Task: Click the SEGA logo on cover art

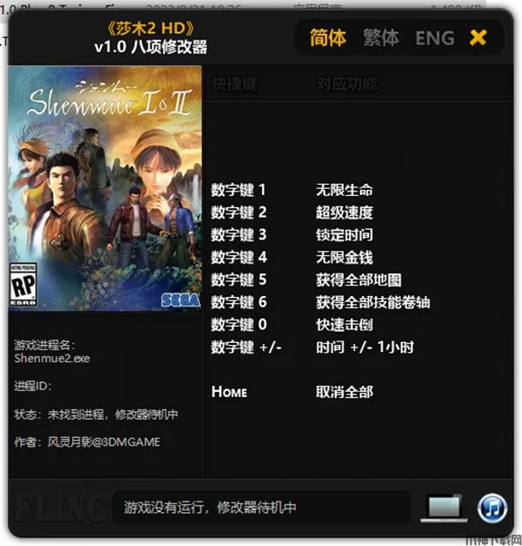Action: click(x=181, y=300)
